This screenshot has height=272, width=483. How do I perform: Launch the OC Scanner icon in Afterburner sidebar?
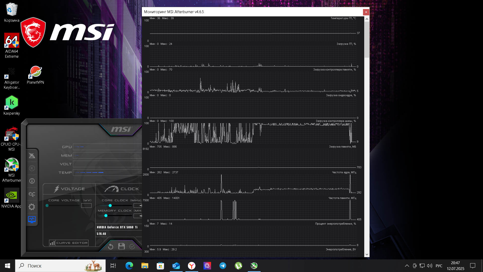coord(32,194)
